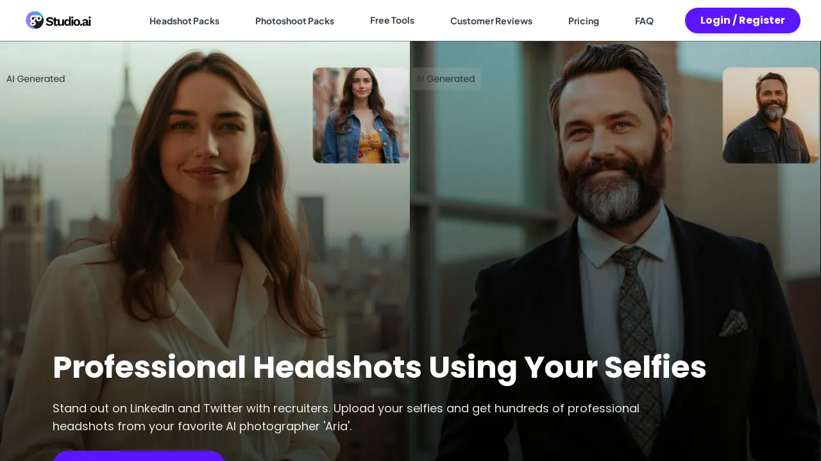Go to Customer Reviews
This screenshot has width=821, height=461.
(491, 21)
